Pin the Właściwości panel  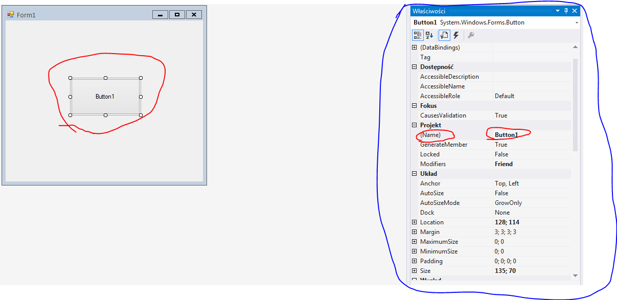click(x=566, y=11)
